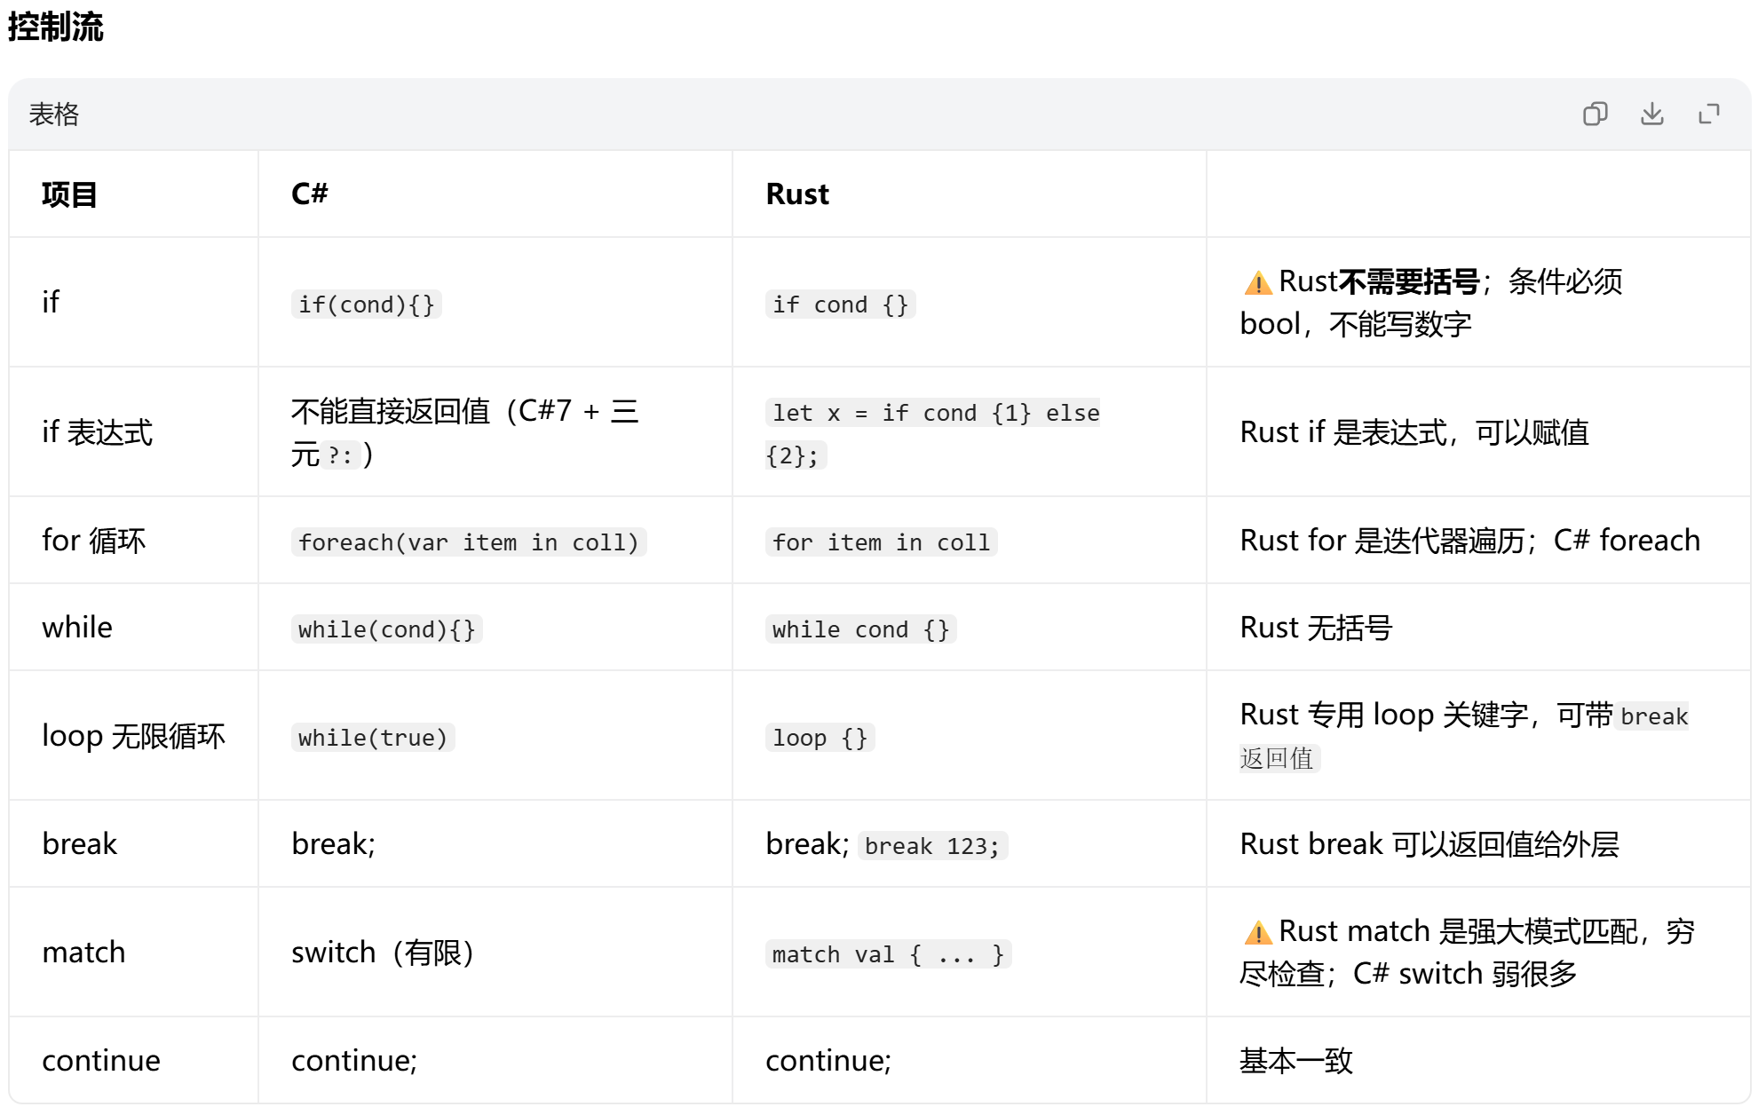Image resolution: width=1758 pixels, height=1115 pixels.
Task: Click the download table icon
Action: (1651, 114)
